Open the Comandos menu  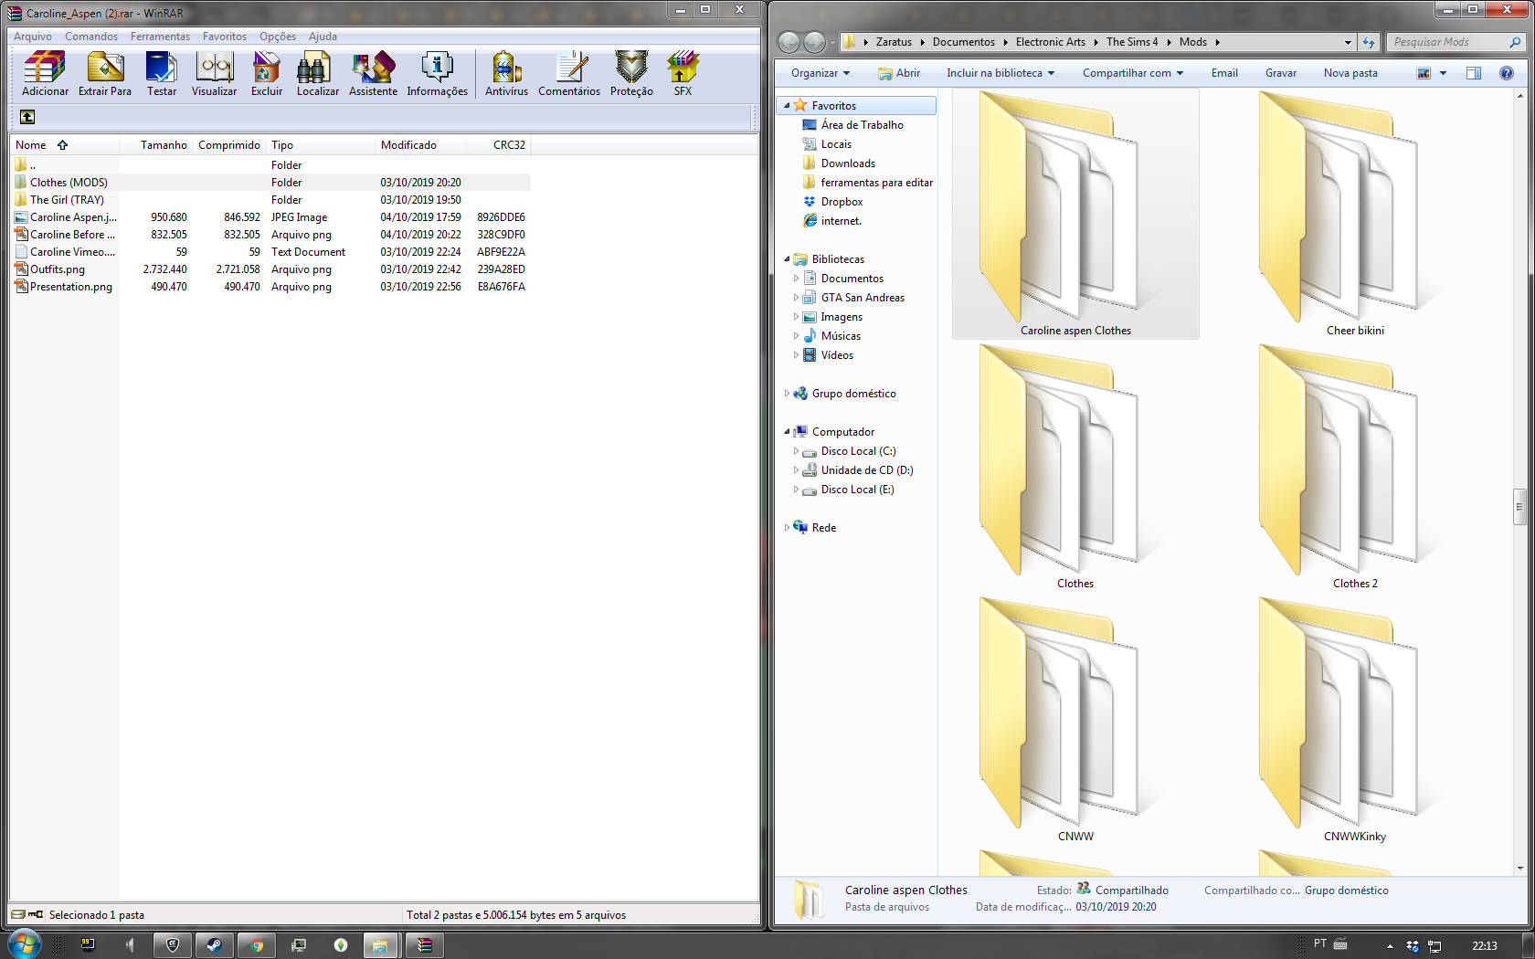(x=91, y=37)
